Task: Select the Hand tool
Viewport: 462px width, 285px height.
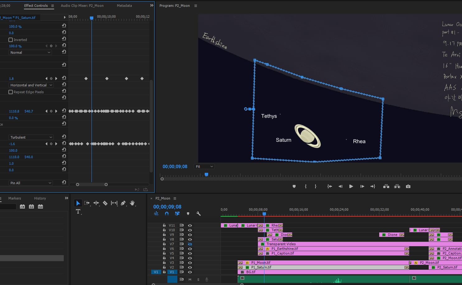Action: pyautogui.click(x=133, y=203)
